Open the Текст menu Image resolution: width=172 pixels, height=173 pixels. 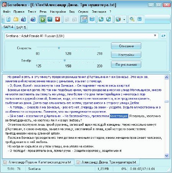coord(32,12)
